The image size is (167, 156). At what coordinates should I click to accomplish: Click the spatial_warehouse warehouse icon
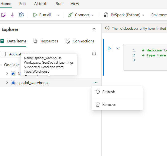13,83
